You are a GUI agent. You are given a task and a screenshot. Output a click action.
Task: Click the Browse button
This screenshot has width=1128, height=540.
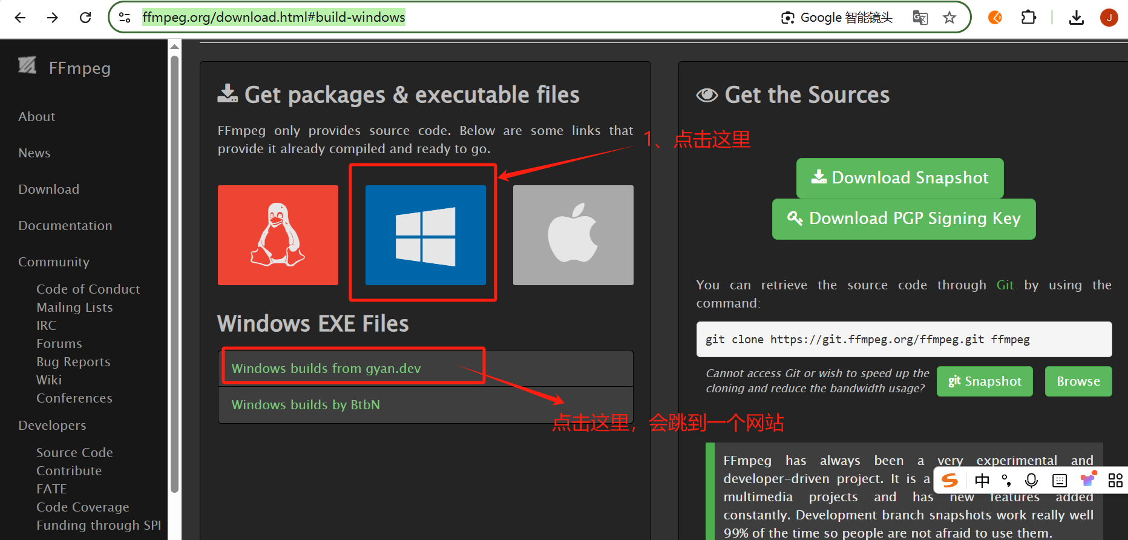(1078, 381)
